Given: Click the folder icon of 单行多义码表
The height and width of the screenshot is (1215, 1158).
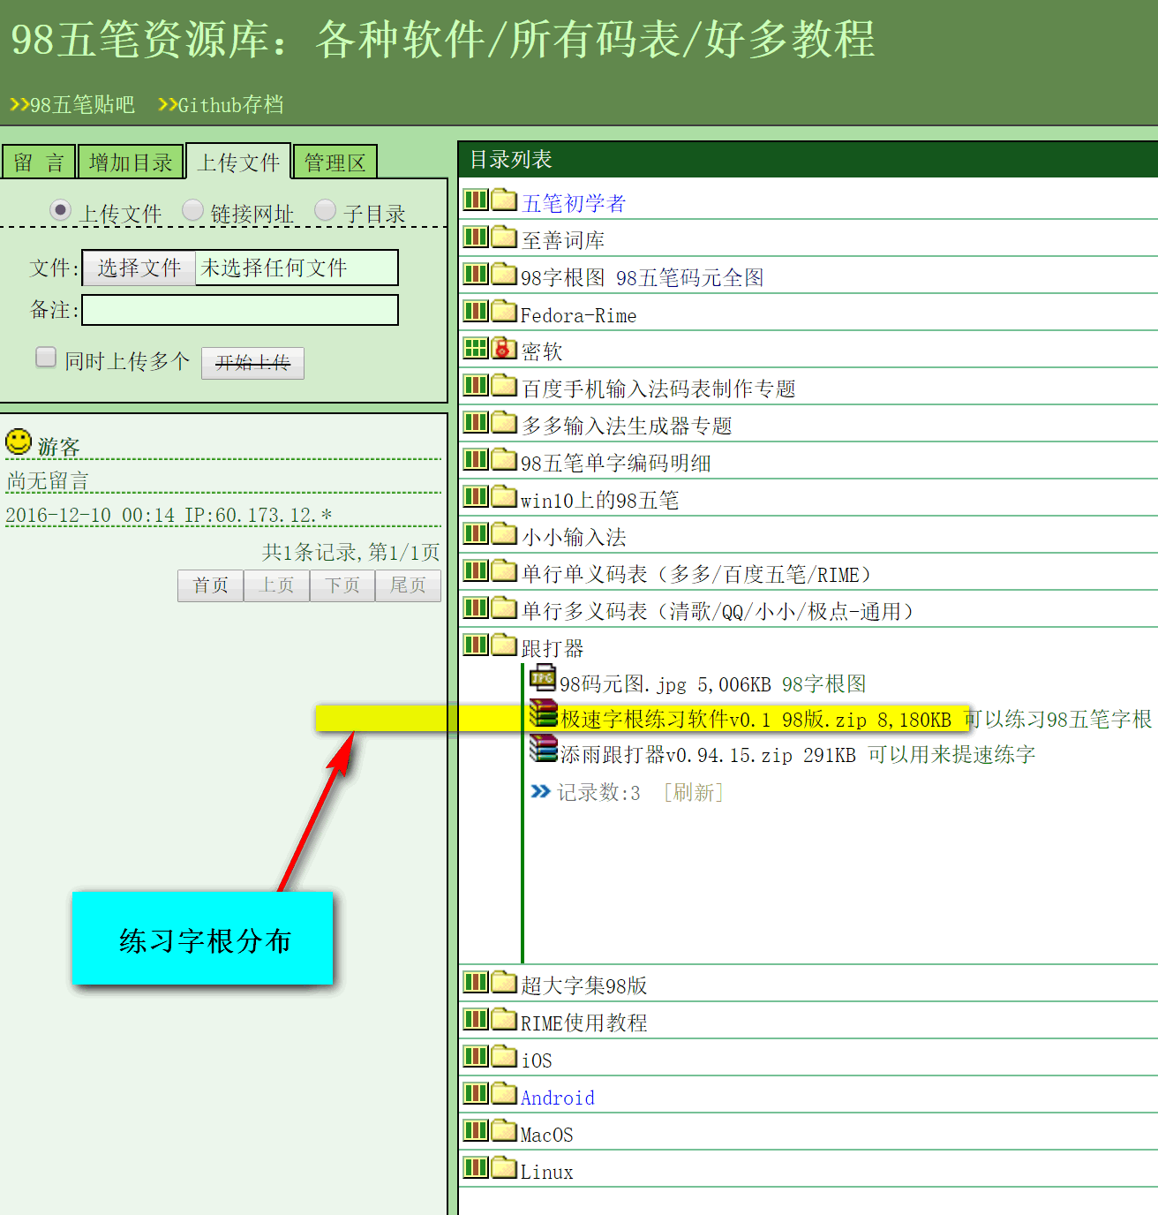Looking at the screenshot, I should 504,607.
